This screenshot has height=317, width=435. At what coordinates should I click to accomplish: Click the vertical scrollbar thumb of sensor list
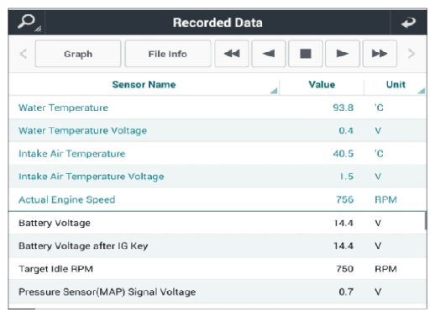(x=426, y=221)
